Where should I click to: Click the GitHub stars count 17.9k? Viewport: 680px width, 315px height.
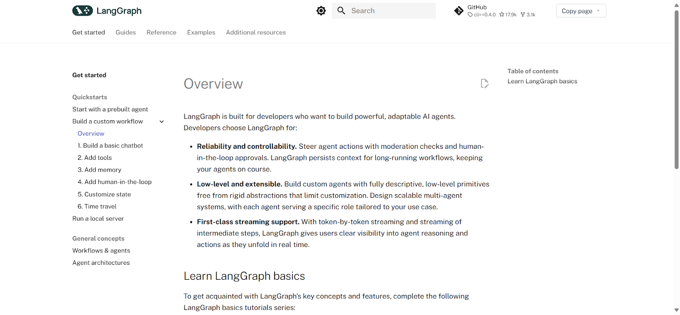click(x=508, y=14)
